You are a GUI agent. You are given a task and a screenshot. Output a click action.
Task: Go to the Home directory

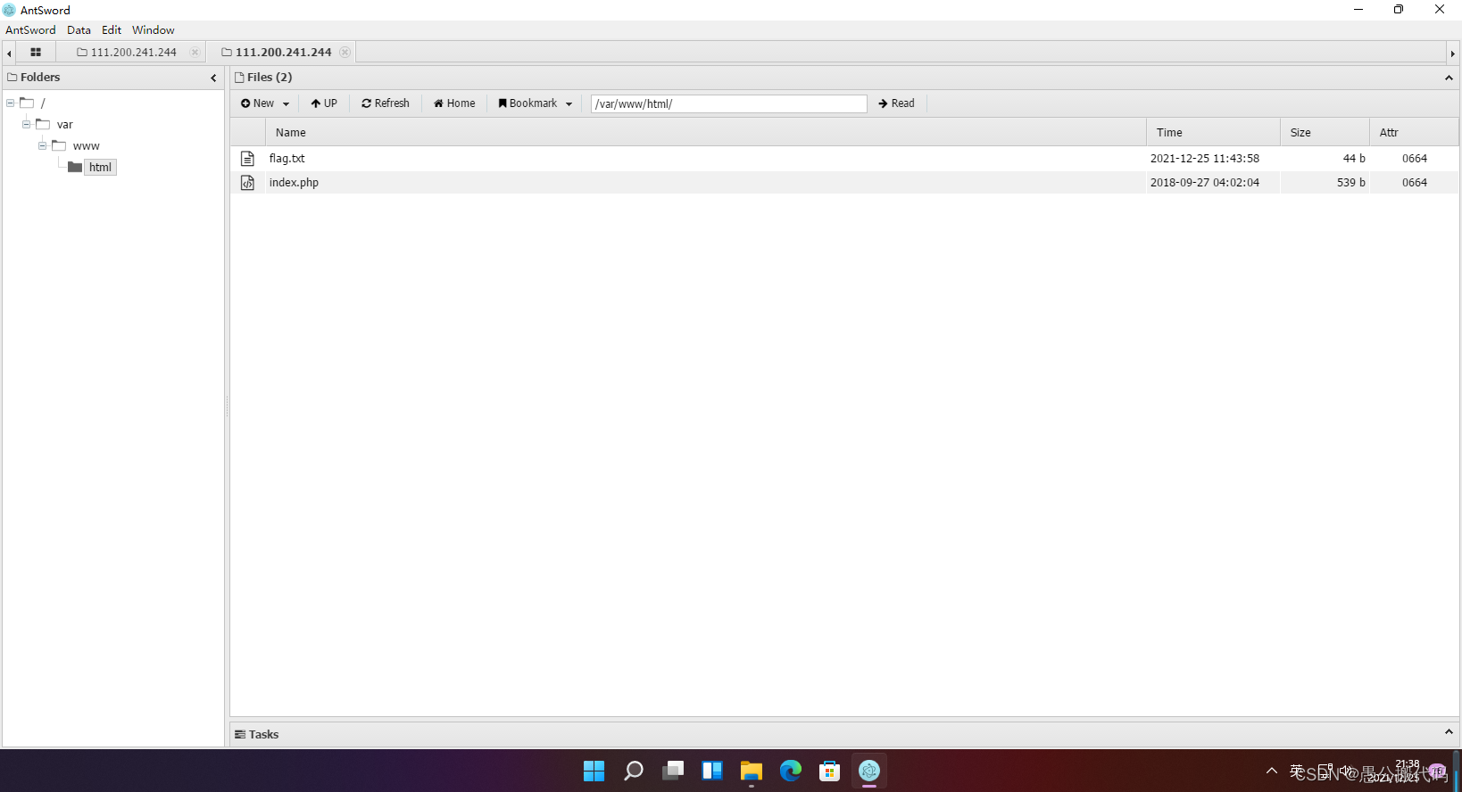click(454, 103)
